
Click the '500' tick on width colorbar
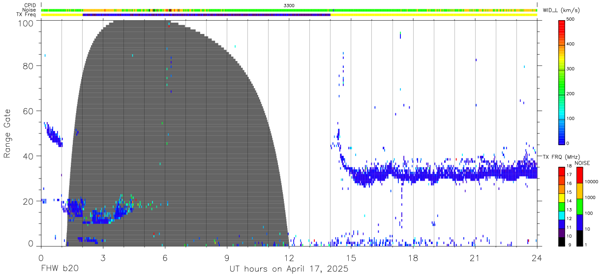click(571, 20)
